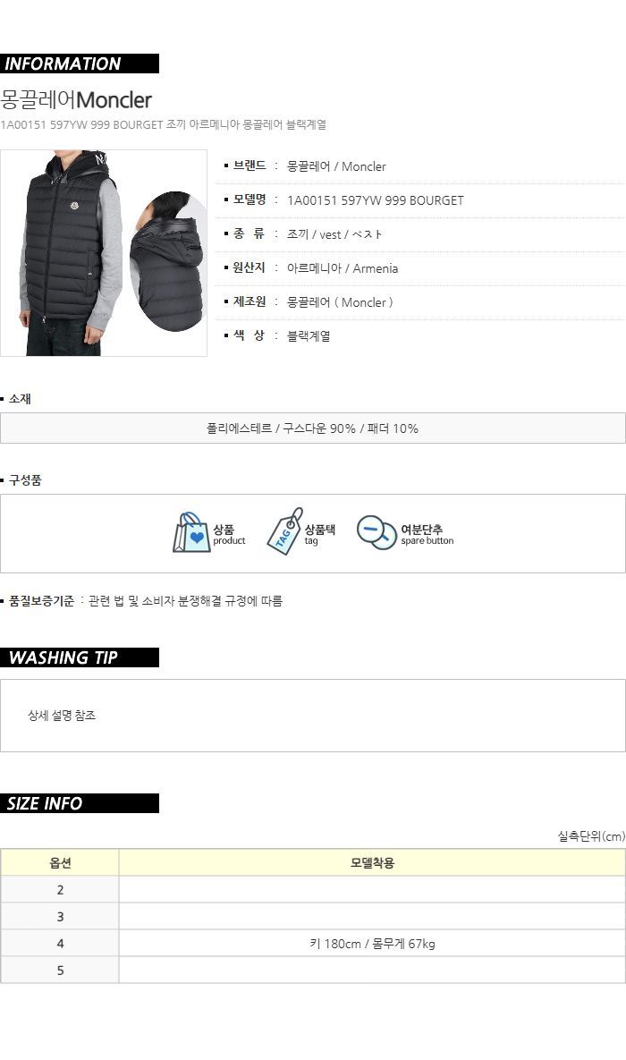Select size option 4 row
This screenshot has width=626, height=1060.
(313, 944)
